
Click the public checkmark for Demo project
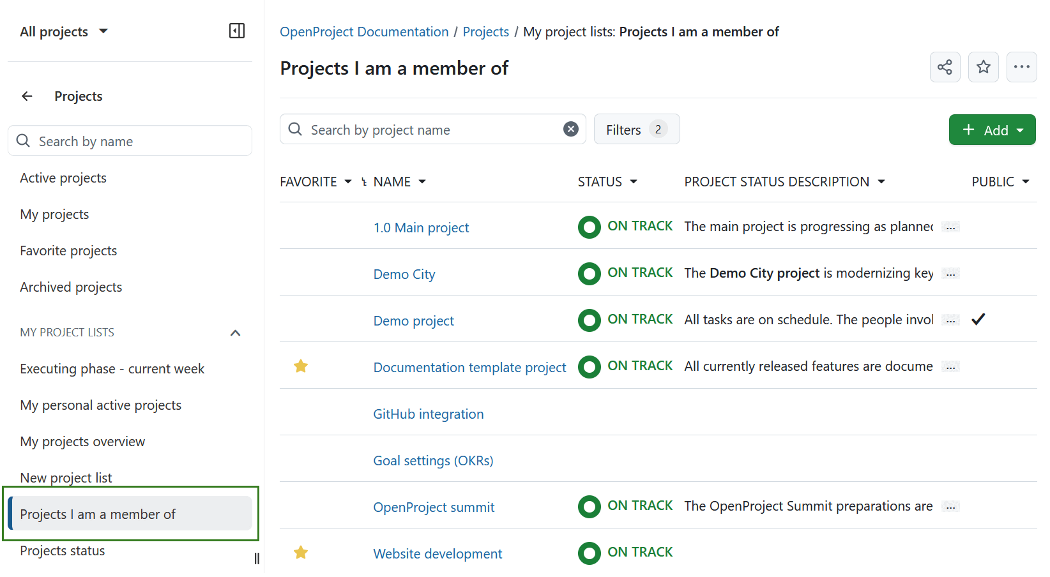pos(978,319)
